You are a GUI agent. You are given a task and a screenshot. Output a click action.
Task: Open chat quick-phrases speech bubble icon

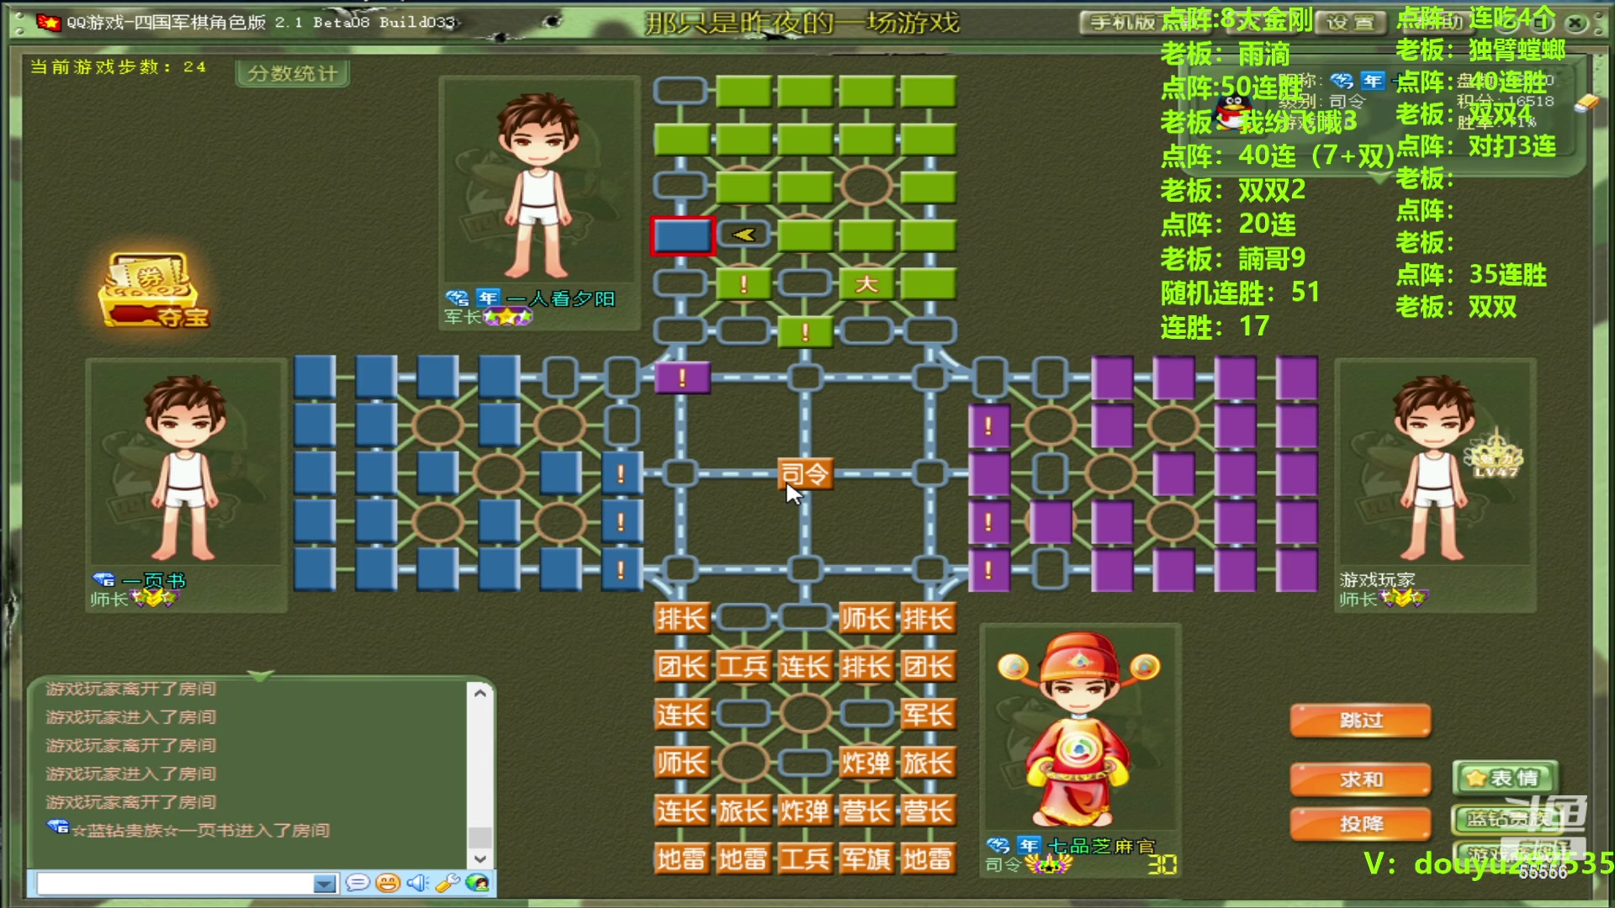(x=357, y=883)
